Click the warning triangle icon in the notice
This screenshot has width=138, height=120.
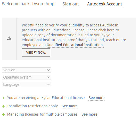click(9, 38)
